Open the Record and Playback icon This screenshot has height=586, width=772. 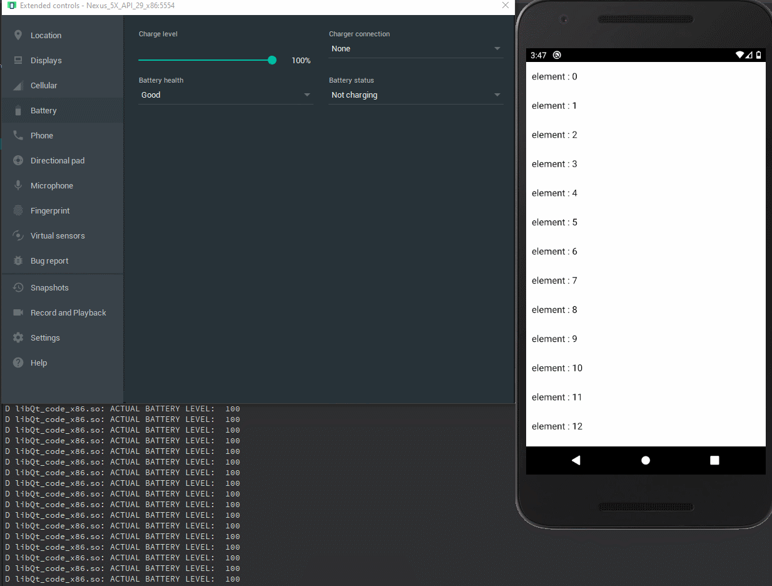[x=19, y=312]
